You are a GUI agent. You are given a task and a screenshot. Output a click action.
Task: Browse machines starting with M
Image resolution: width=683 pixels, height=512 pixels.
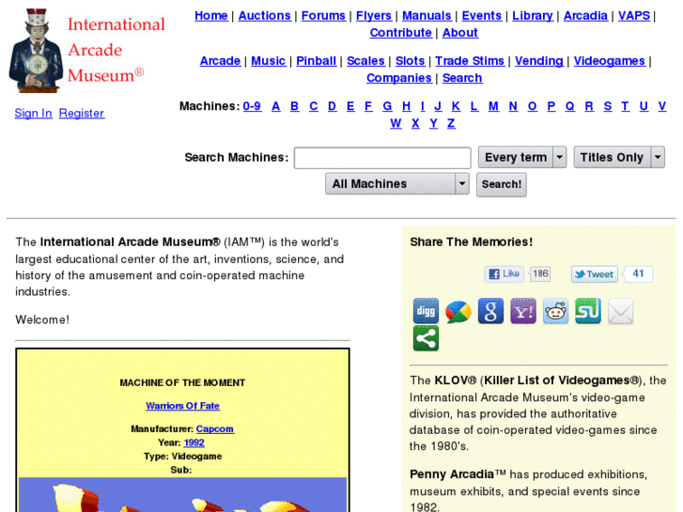coord(493,106)
